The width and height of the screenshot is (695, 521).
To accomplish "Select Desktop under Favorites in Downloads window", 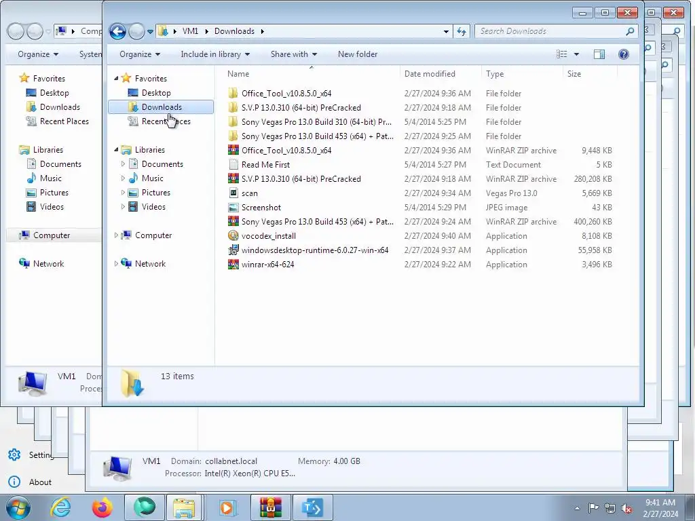I will (156, 92).
